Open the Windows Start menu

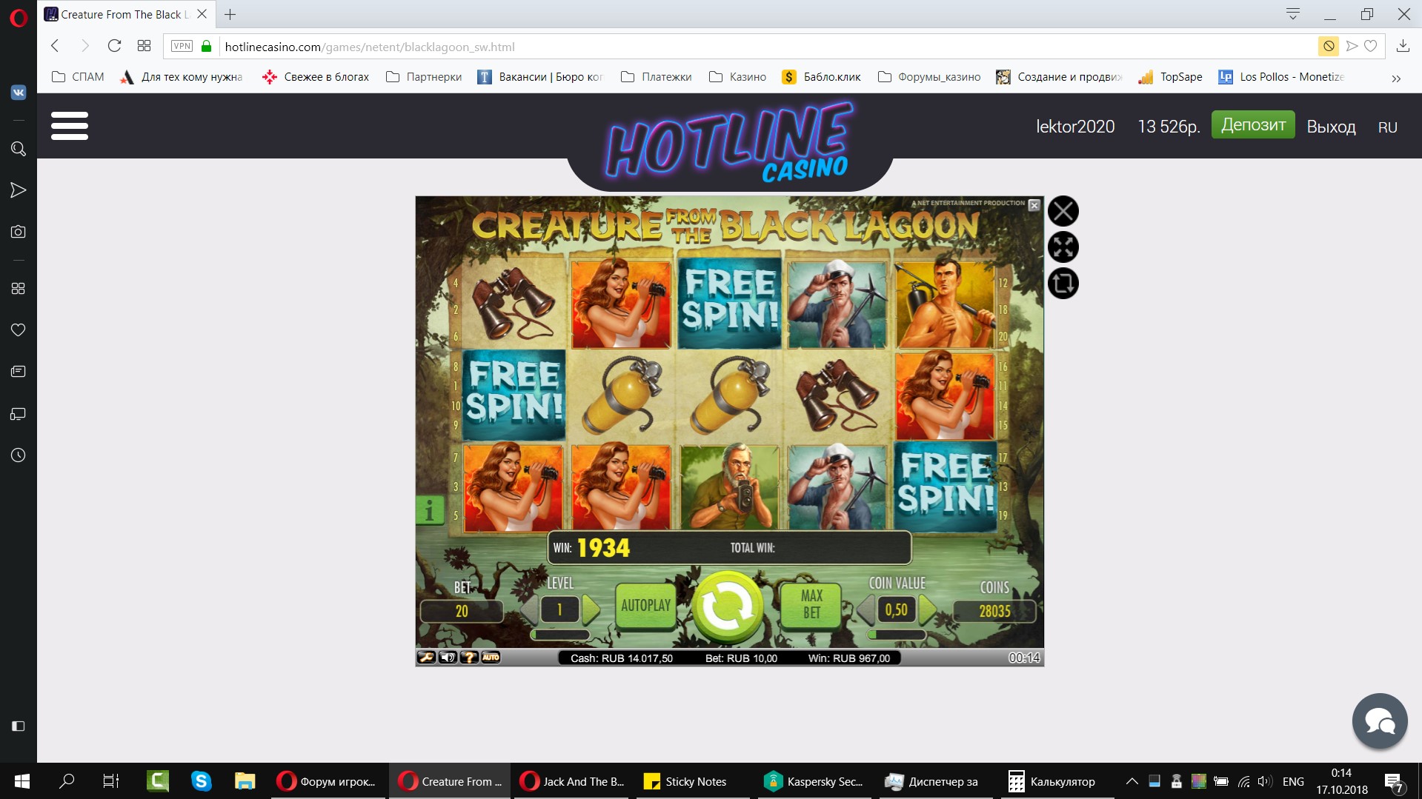coord(21,781)
